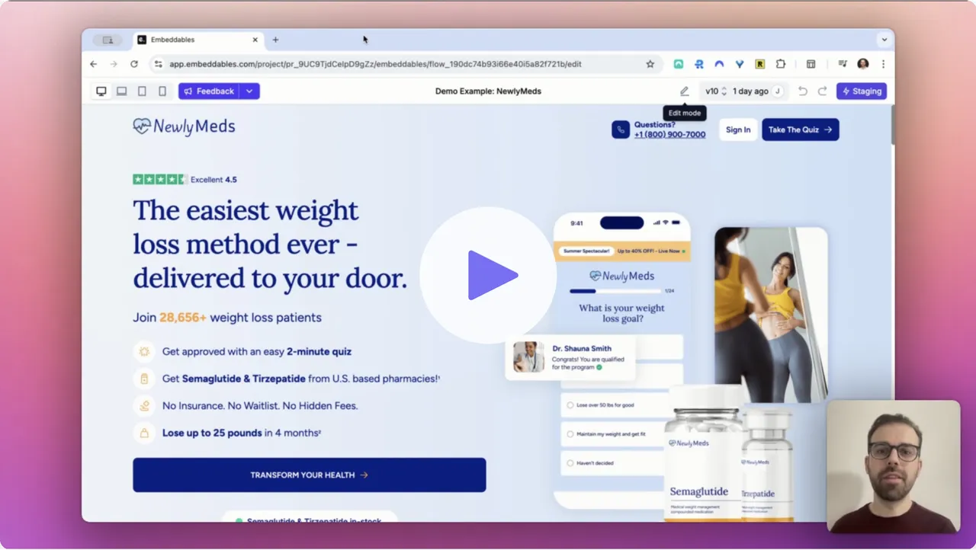
Task: Click the '2-minute quiz' benefit line
Action: point(256,352)
